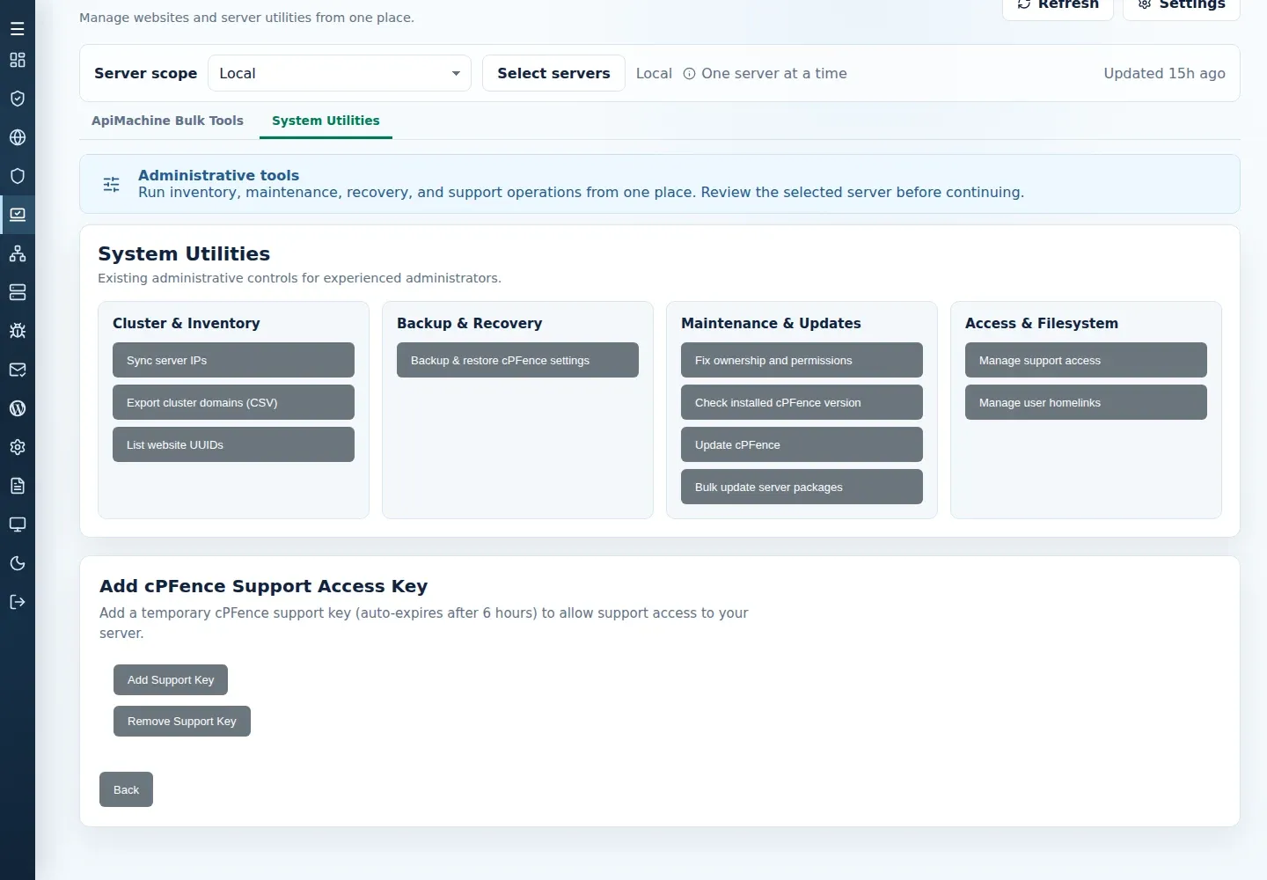The width and height of the screenshot is (1267, 880).
Task: Run Sync server IPs
Action: [233, 360]
